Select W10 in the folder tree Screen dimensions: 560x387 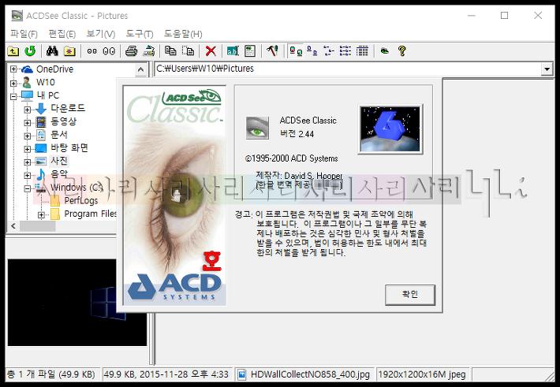tap(46, 83)
